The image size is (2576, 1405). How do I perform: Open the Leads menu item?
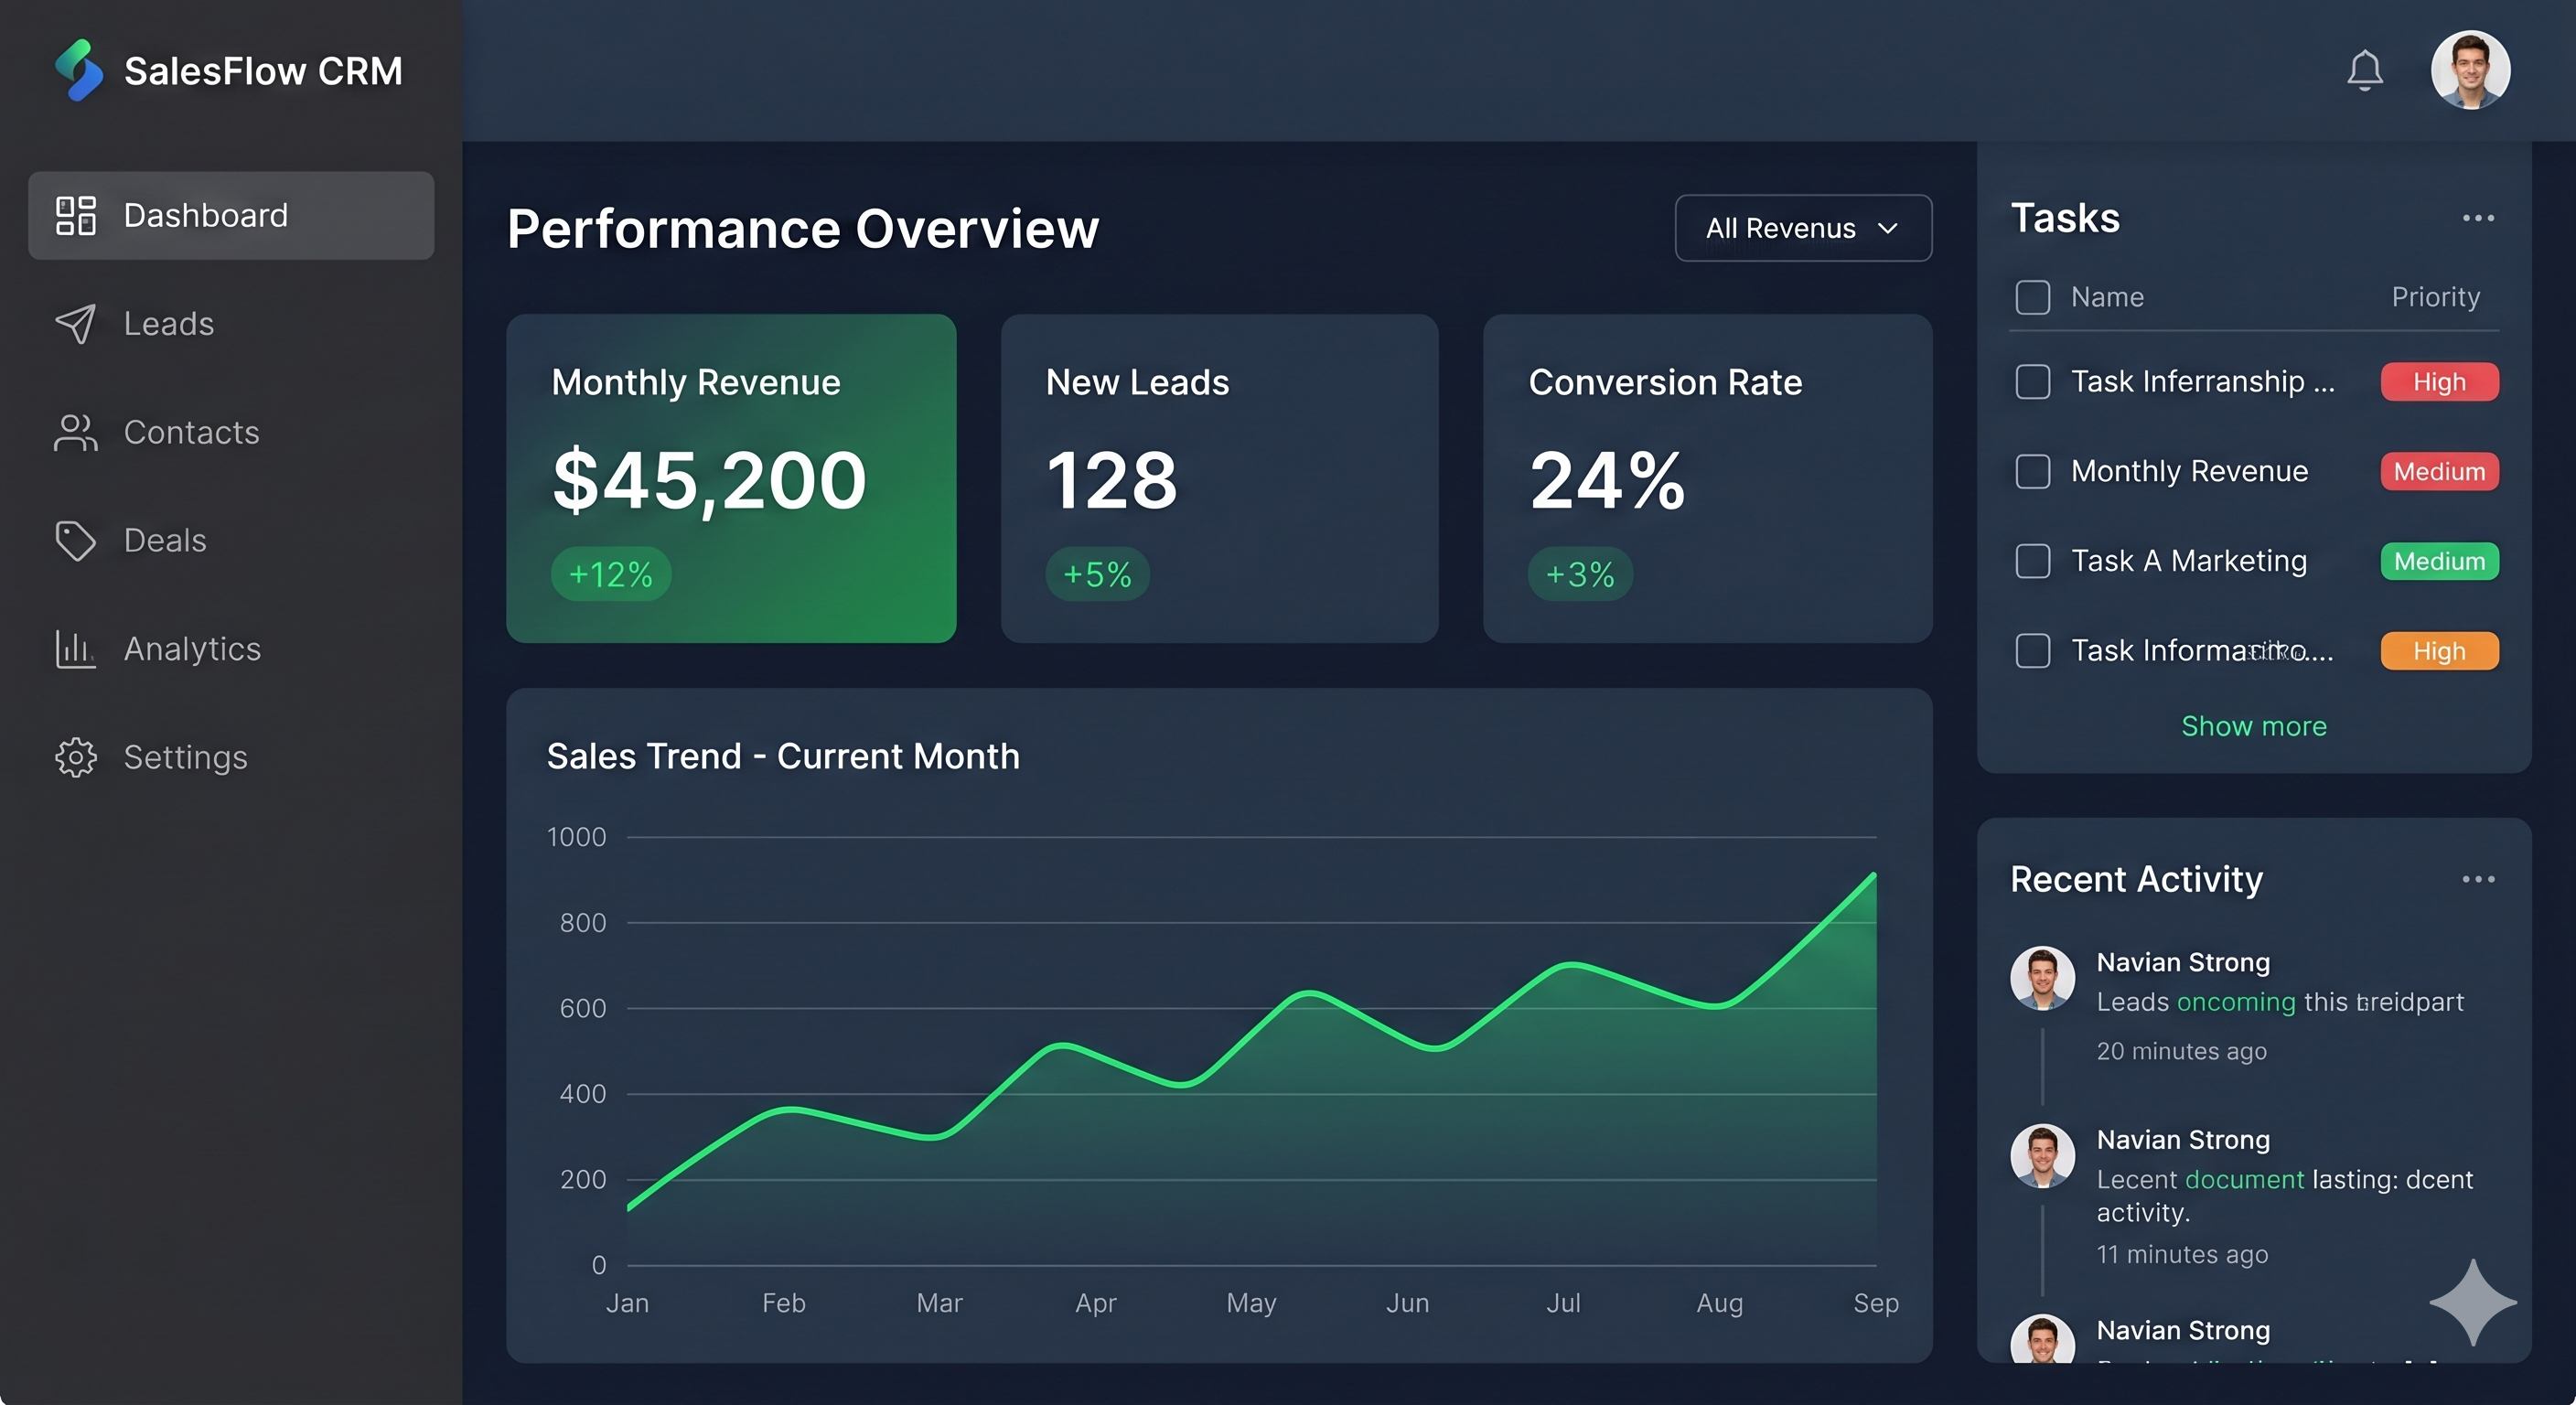168,323
